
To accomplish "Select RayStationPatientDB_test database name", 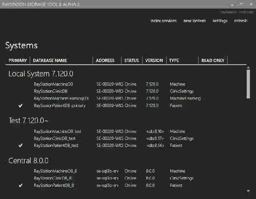I will (56, 146).
